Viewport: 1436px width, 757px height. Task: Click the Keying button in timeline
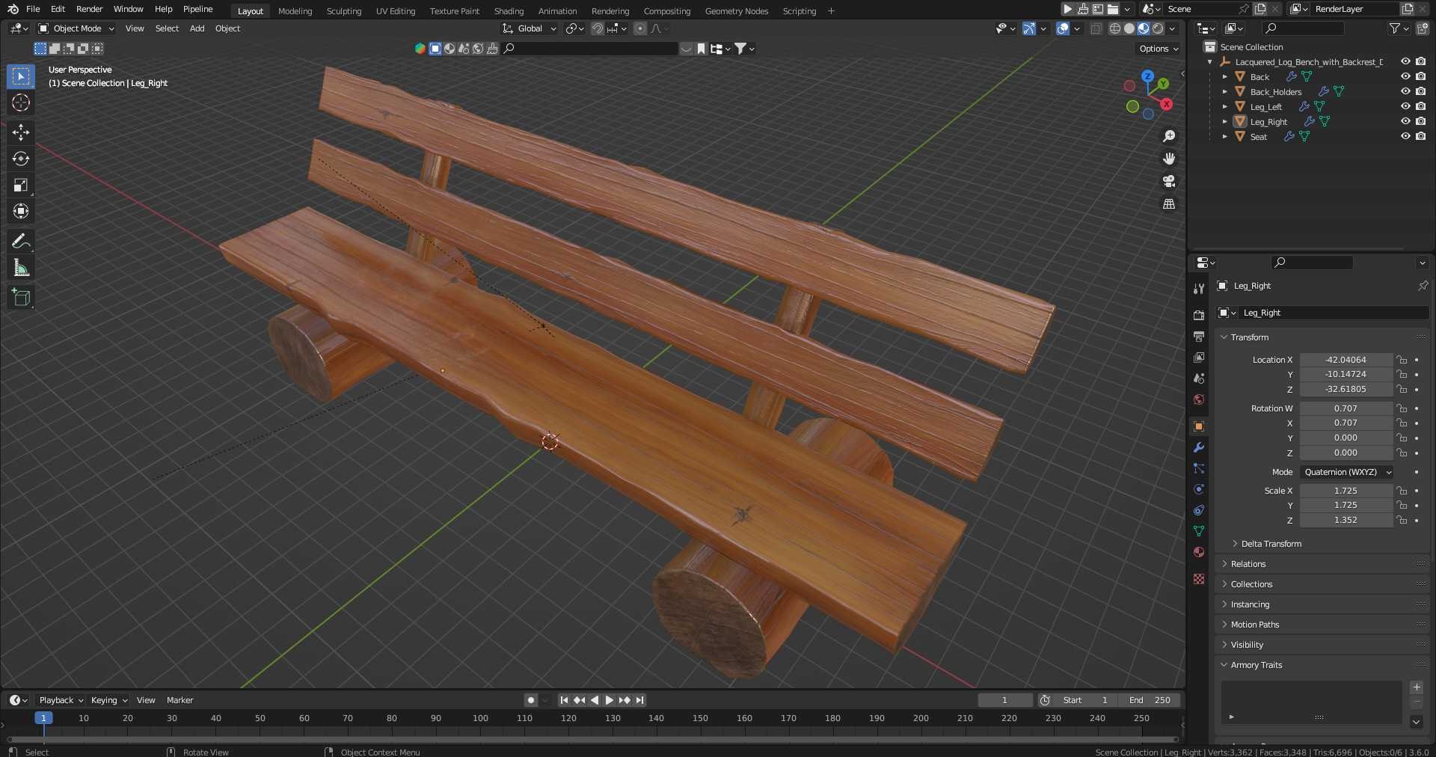pyautogui.click(x=108, y=700)
